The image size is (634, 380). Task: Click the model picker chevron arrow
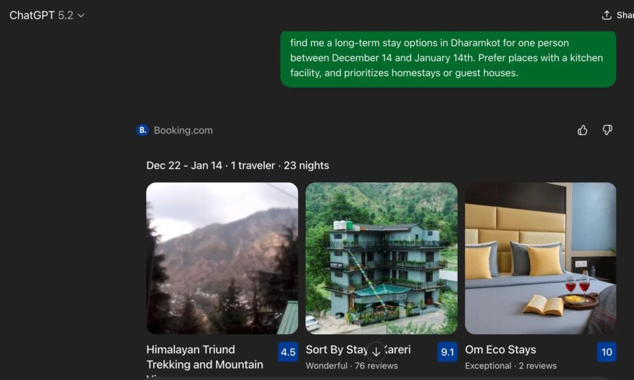[x=81, y=15]
